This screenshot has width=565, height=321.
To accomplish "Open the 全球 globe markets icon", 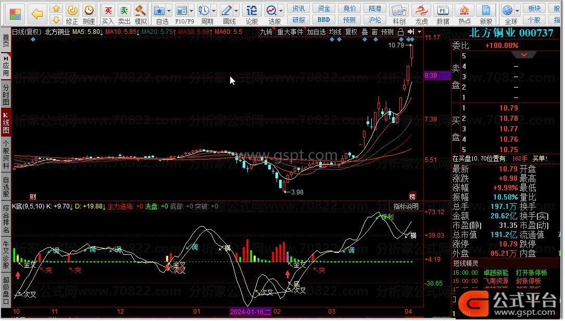I will (x=507, y=10).
